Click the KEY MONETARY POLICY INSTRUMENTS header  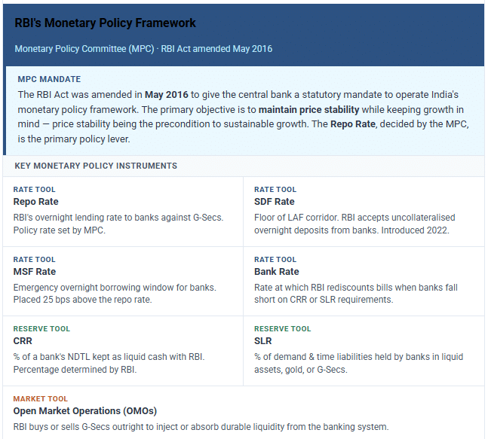96,166
